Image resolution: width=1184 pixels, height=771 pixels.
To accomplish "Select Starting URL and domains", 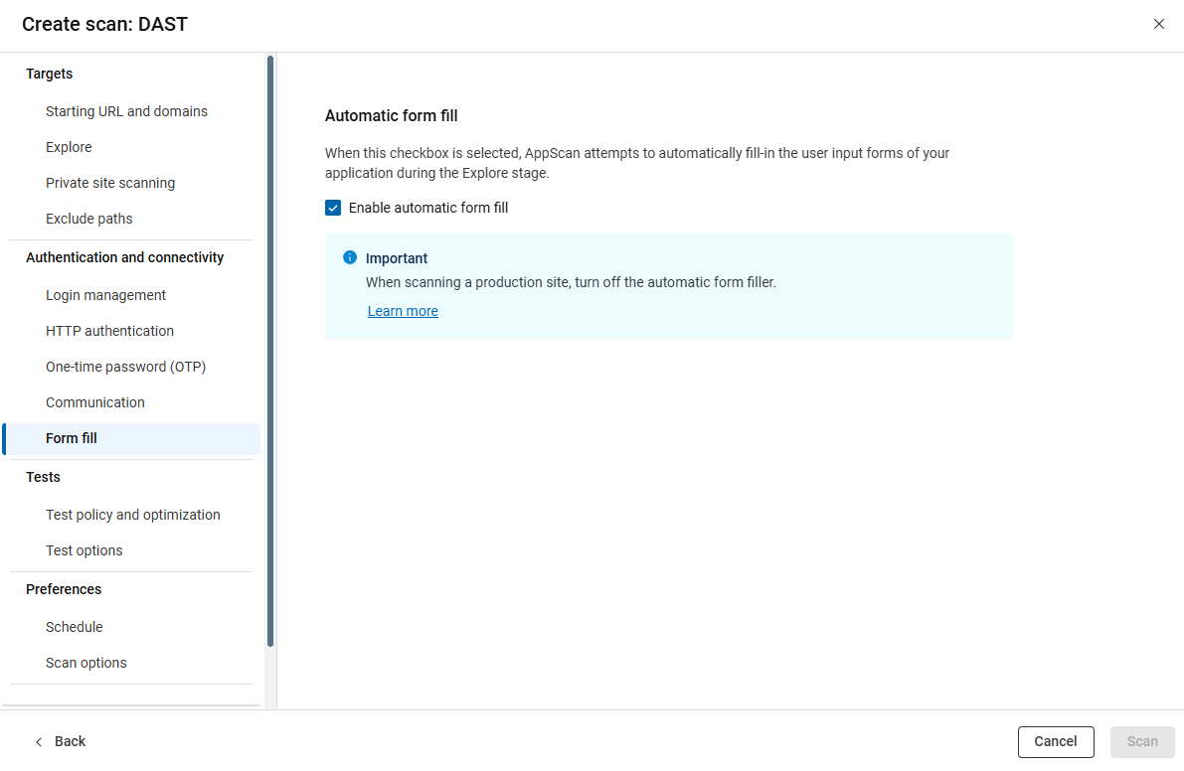I will (126, 111).
